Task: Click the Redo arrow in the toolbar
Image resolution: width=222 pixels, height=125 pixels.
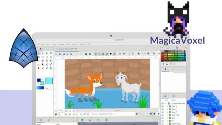Action: [81, 54]
